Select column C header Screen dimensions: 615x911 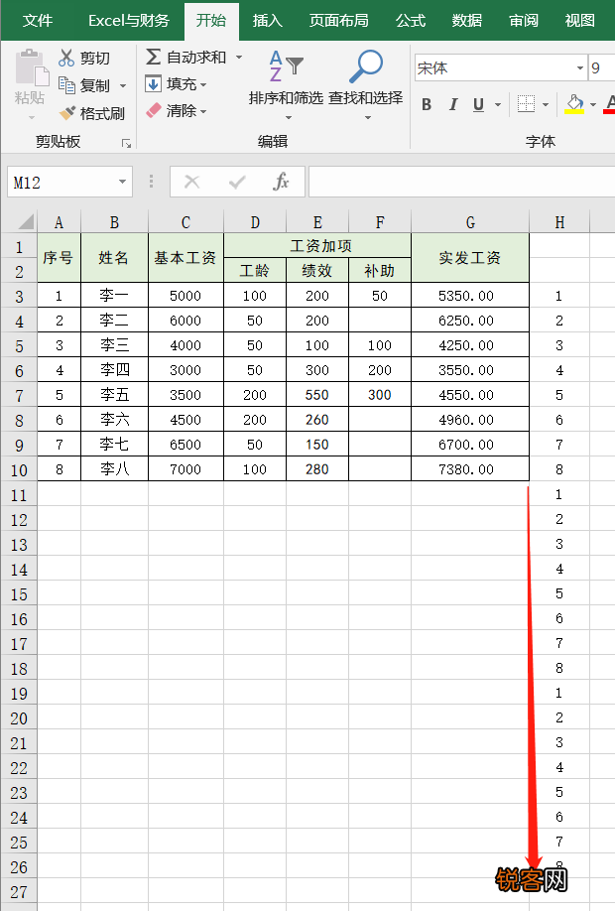click(x=185, y=222)
